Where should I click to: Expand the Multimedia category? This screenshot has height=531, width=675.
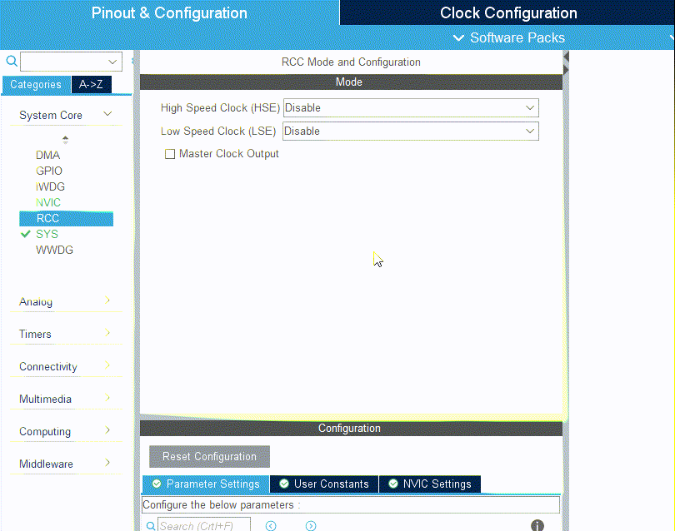coord(107,397)
